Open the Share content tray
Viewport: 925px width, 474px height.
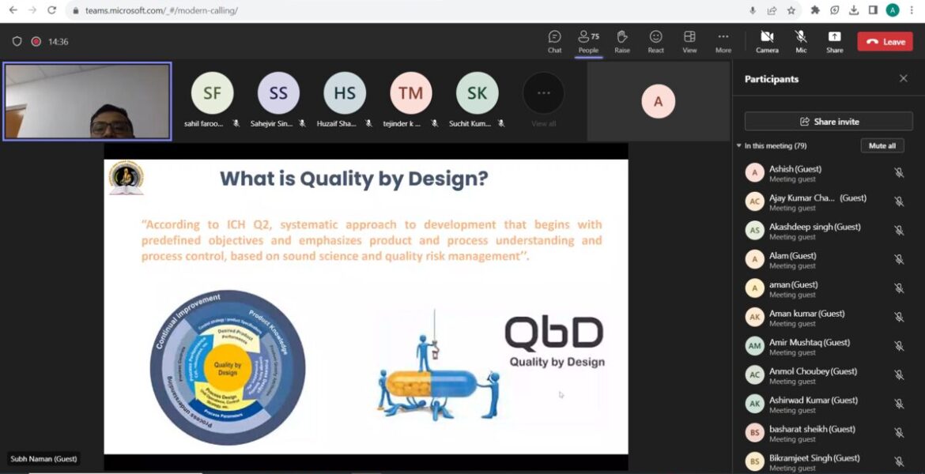click(x=834, y=41)
